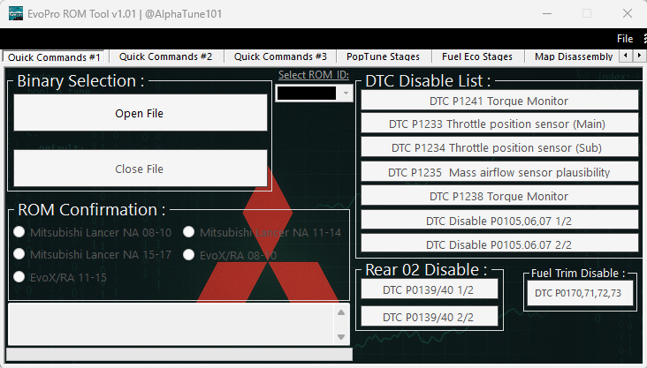Image resolution: width=647 pixels, height=368 pixels.
Task: Expand the Select ROM ID dropdown
Action: coord(346,94)
